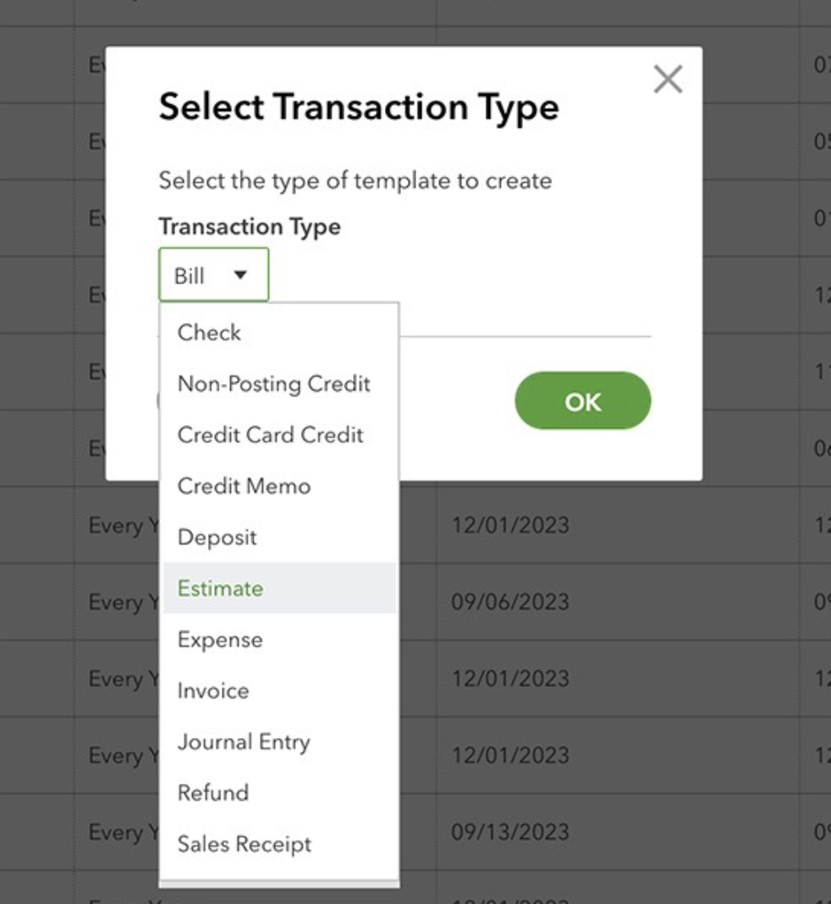Image resolution: width=831 pixels, height=904 pixels.
Task: Click the dropdown list bottom scrollbar edge
Action: tap(279, 884)
